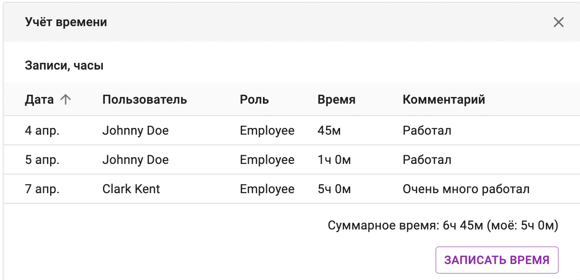This screenshot has width=580, height=280.
Task: Select the 7 апр. date cell
Action: 43,189
